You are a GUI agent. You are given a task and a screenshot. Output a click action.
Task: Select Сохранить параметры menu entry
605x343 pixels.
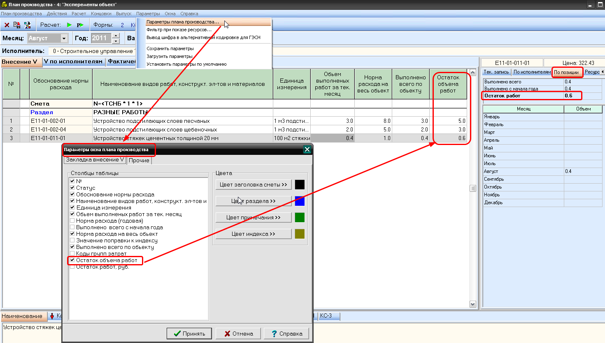pyautogui.click(x=170, y=48)
